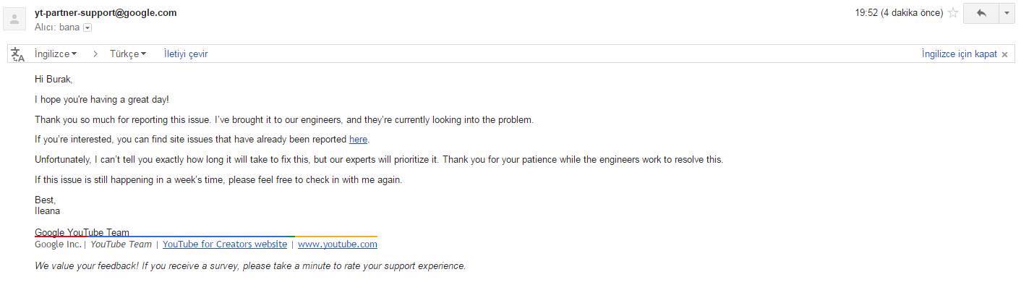The width and height of the screenshot is (1021, 285).
Task: Click sender address yt-partner-support@google.com
Action: pyautogui.click(x=106, y=13)
